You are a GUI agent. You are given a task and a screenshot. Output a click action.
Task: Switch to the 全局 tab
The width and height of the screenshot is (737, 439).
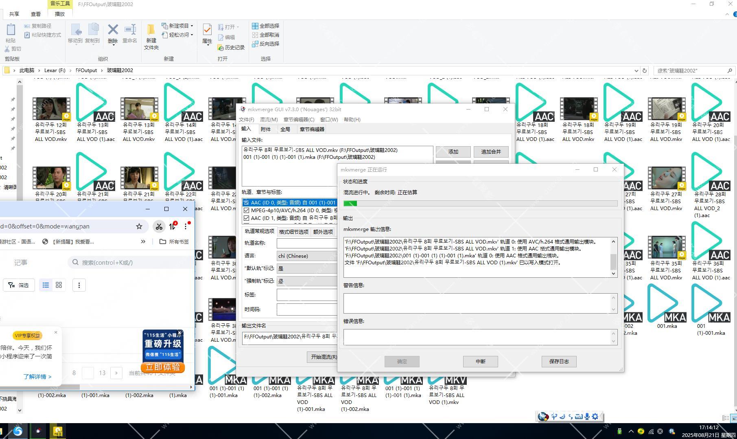[285, 130]
